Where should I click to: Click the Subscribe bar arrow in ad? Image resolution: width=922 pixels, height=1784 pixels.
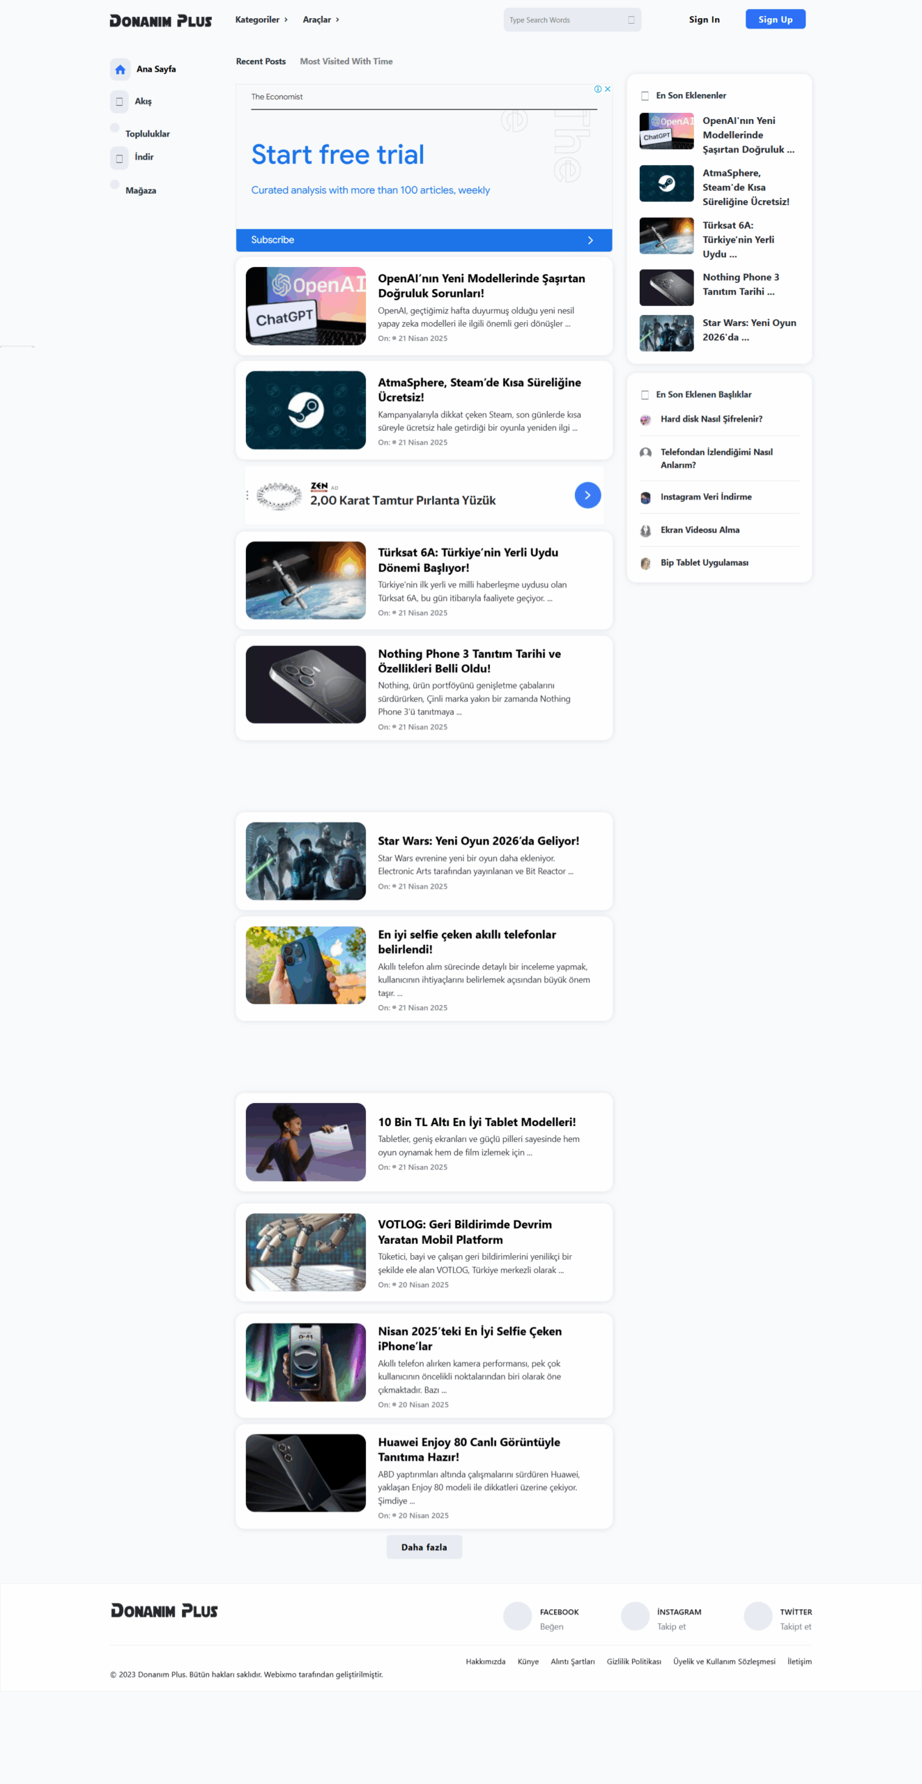point(590,240)
